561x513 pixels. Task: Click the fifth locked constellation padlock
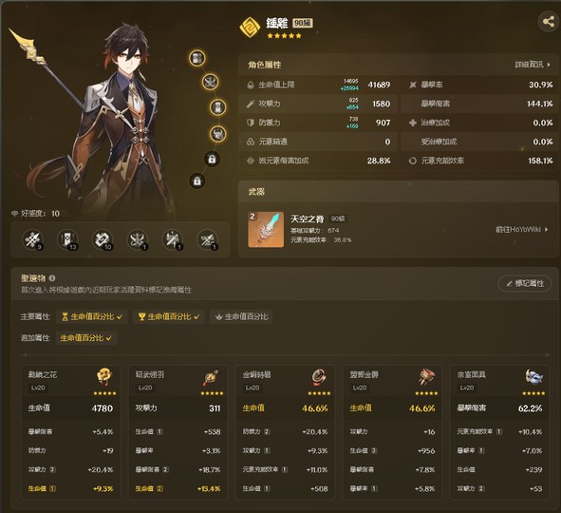click(x=212, y=159)
